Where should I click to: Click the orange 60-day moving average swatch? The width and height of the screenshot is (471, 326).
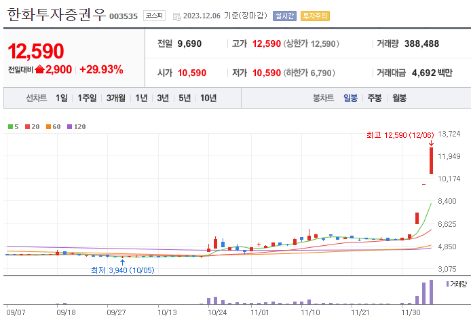48,127
